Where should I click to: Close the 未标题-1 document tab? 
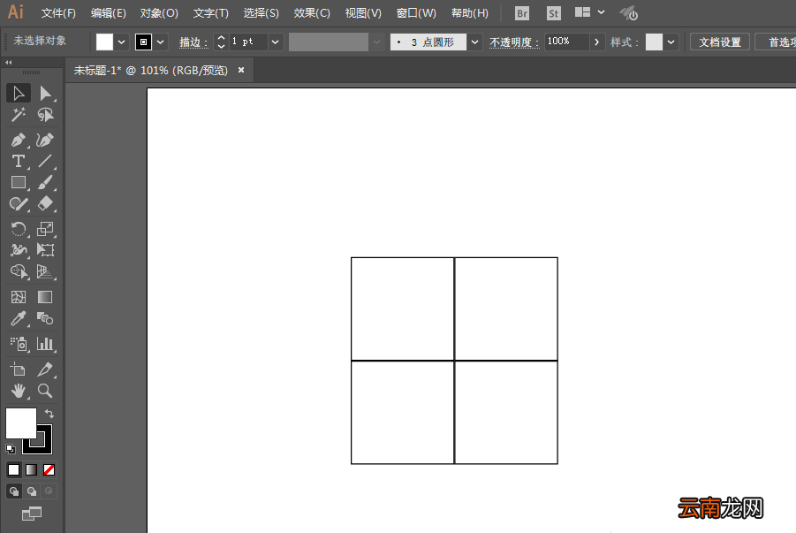pos(241,70)
